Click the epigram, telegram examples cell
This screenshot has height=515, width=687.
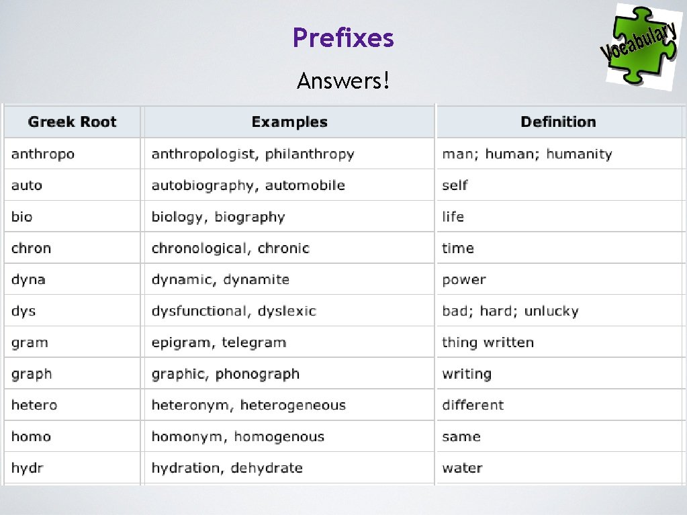[x=219, y=342]
